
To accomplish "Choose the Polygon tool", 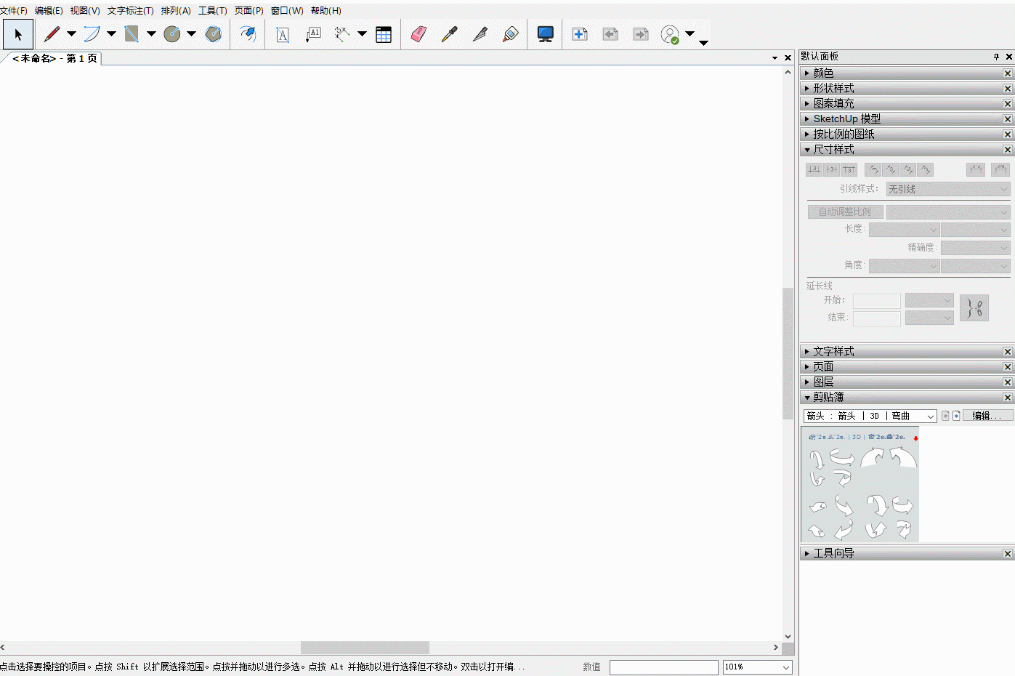I will 214,34.
